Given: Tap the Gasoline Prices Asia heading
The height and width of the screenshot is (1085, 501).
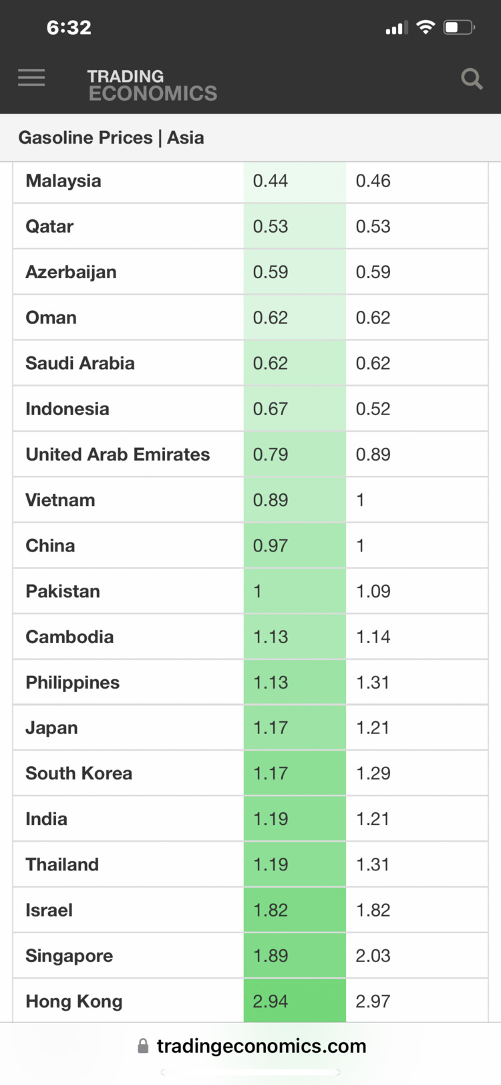Looking at the screenshot, I should 111,138.
